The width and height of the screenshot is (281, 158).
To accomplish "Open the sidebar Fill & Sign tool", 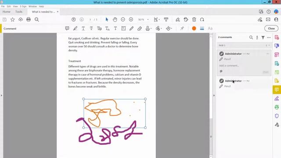I will pyautogui.click(x=277, y=98).
